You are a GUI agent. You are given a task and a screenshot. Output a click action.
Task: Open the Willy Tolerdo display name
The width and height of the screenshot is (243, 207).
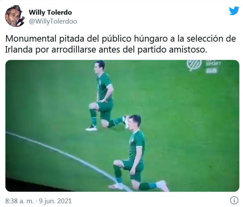coord(50,12)
